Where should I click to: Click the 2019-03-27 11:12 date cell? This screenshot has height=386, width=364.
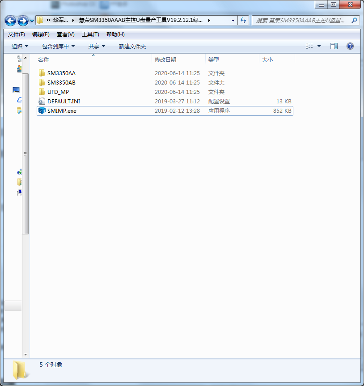pyautogui.click(x=177, y=102)
